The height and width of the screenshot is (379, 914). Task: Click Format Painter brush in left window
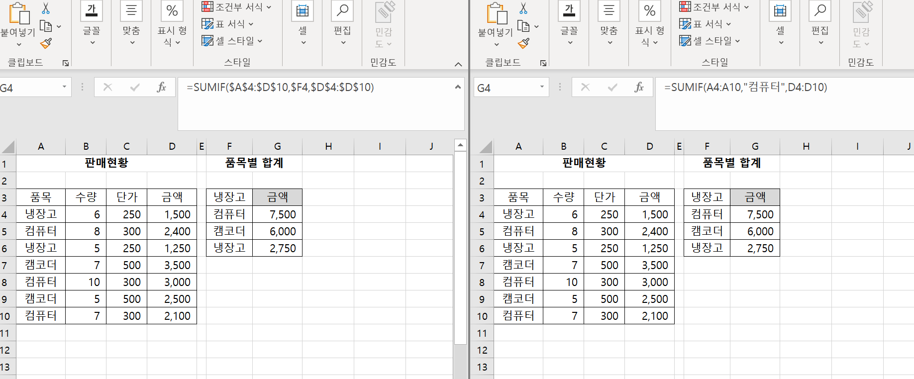click(x=46, y=44)
